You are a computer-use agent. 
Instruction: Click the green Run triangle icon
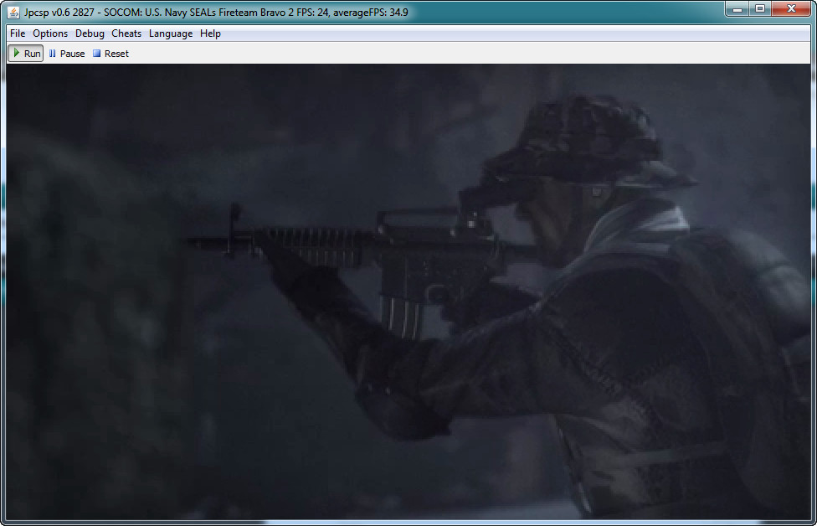[x=16, y=53]
